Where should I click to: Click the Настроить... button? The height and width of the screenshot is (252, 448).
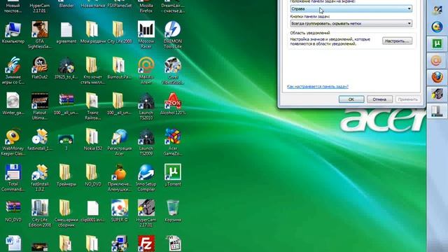point(397,41)
